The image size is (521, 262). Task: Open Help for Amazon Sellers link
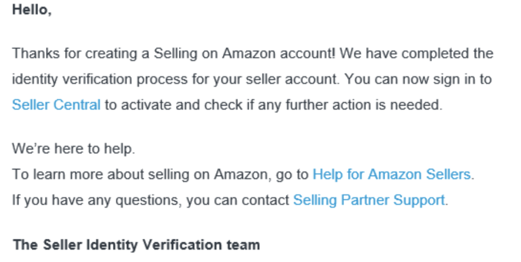(391, 174)
